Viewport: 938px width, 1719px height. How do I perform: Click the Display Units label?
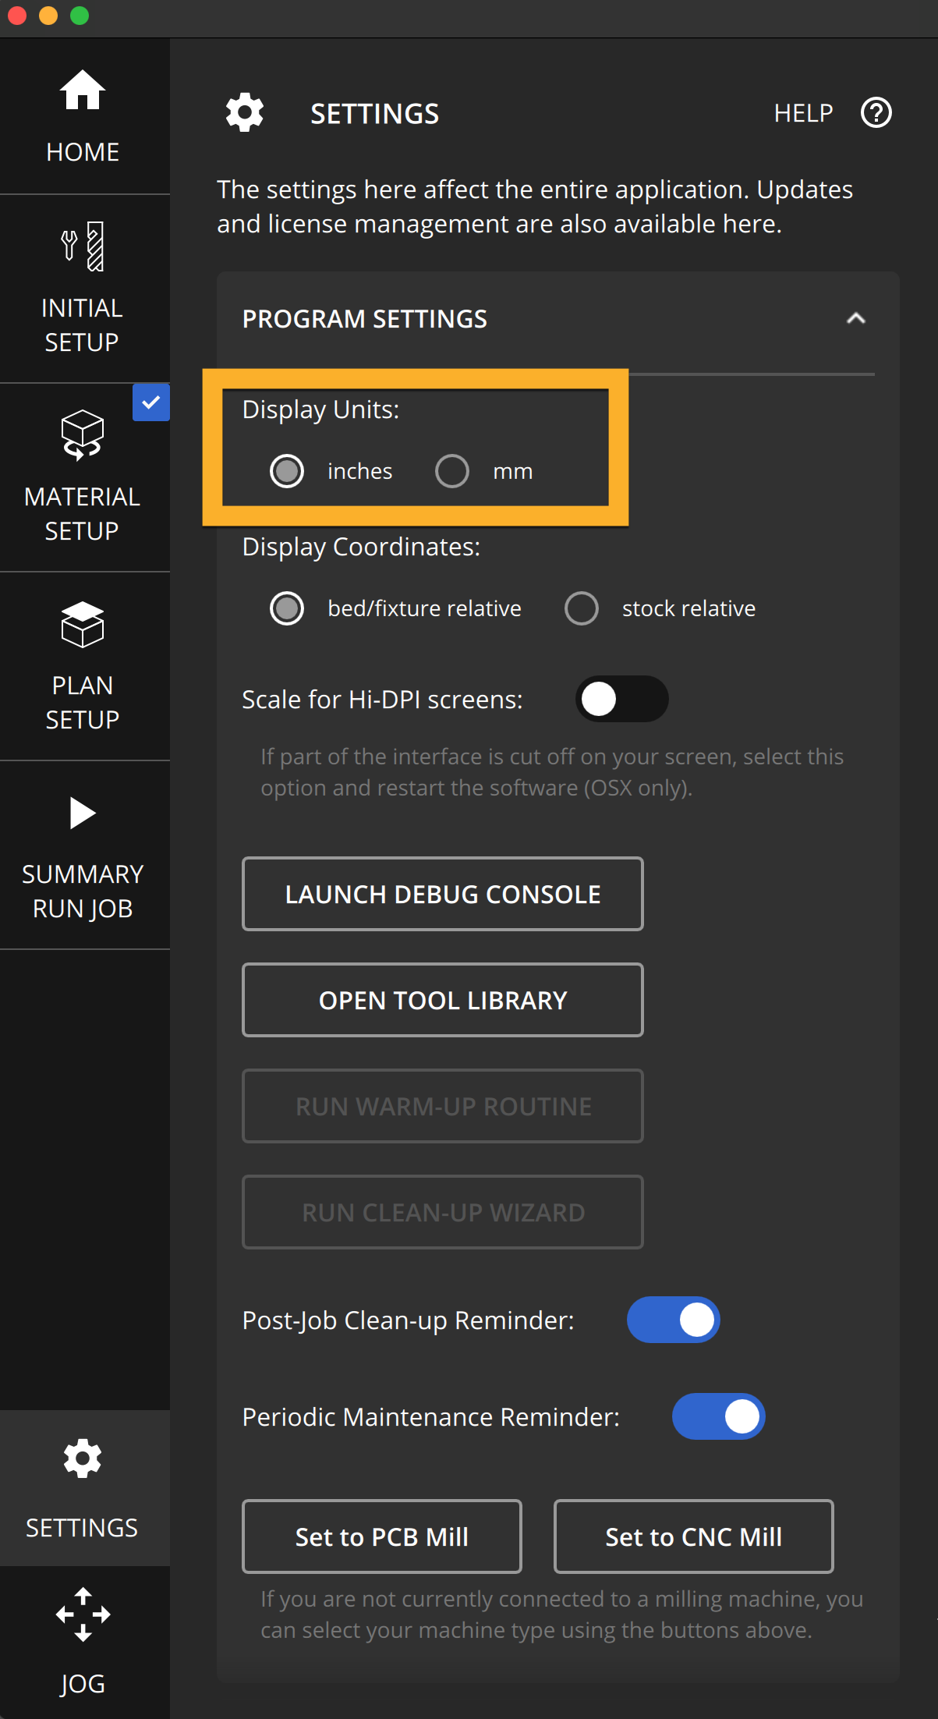[x=320, y=409]
